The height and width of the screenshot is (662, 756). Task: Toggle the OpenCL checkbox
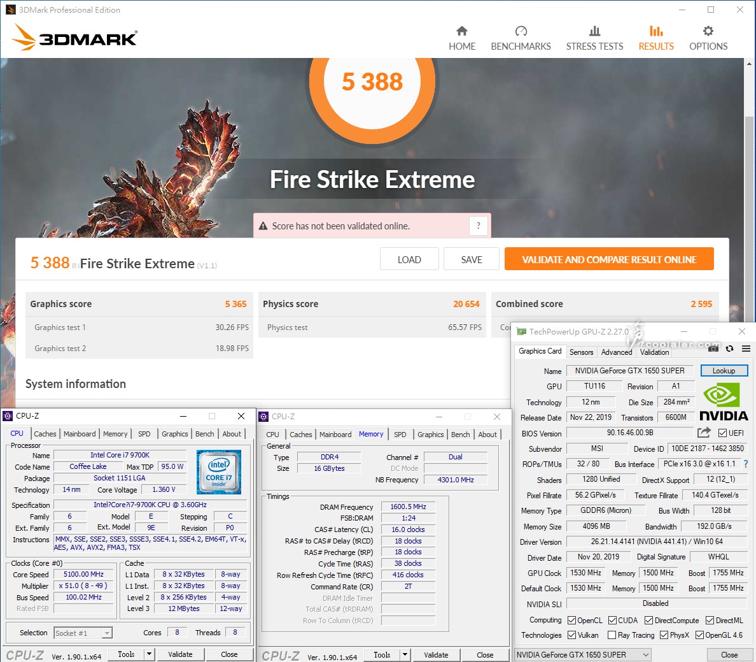tap(572, 620)
